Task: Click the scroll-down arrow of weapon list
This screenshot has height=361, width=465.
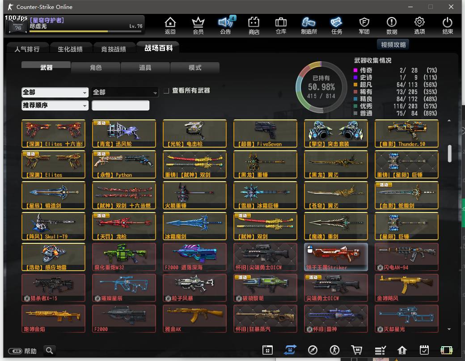Action: 449,329
